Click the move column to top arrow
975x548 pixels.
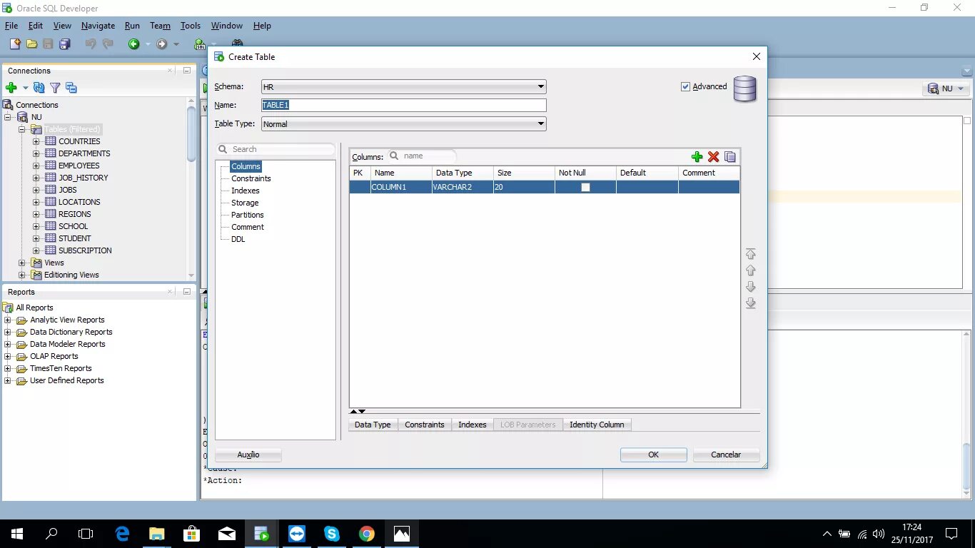pos(751,254)
